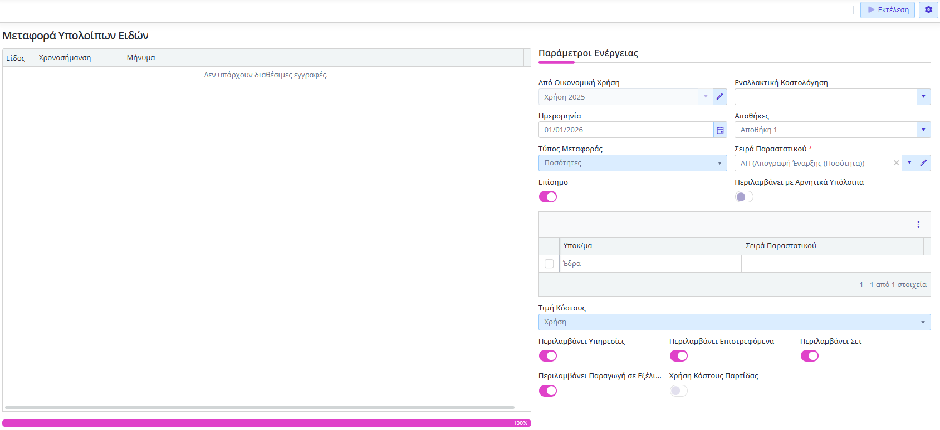Check the Έδρα row checkbox

[549, 264]
